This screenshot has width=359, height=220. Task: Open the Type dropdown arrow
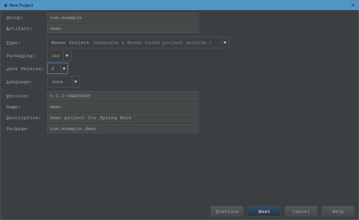[225, 43]
